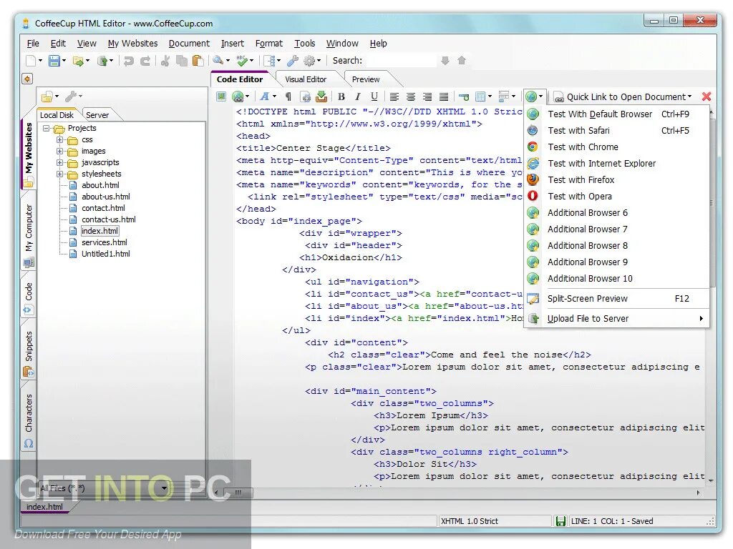This screenshot has height=549, width=733.
Task: Click the Undo arrow icon
Action: 129,61
